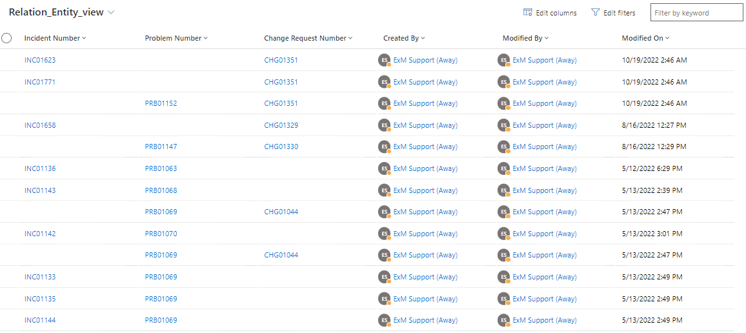Open ExM Support under Modified By for INC01771
The image size is (746, 333).
click(x=545, y=82)
